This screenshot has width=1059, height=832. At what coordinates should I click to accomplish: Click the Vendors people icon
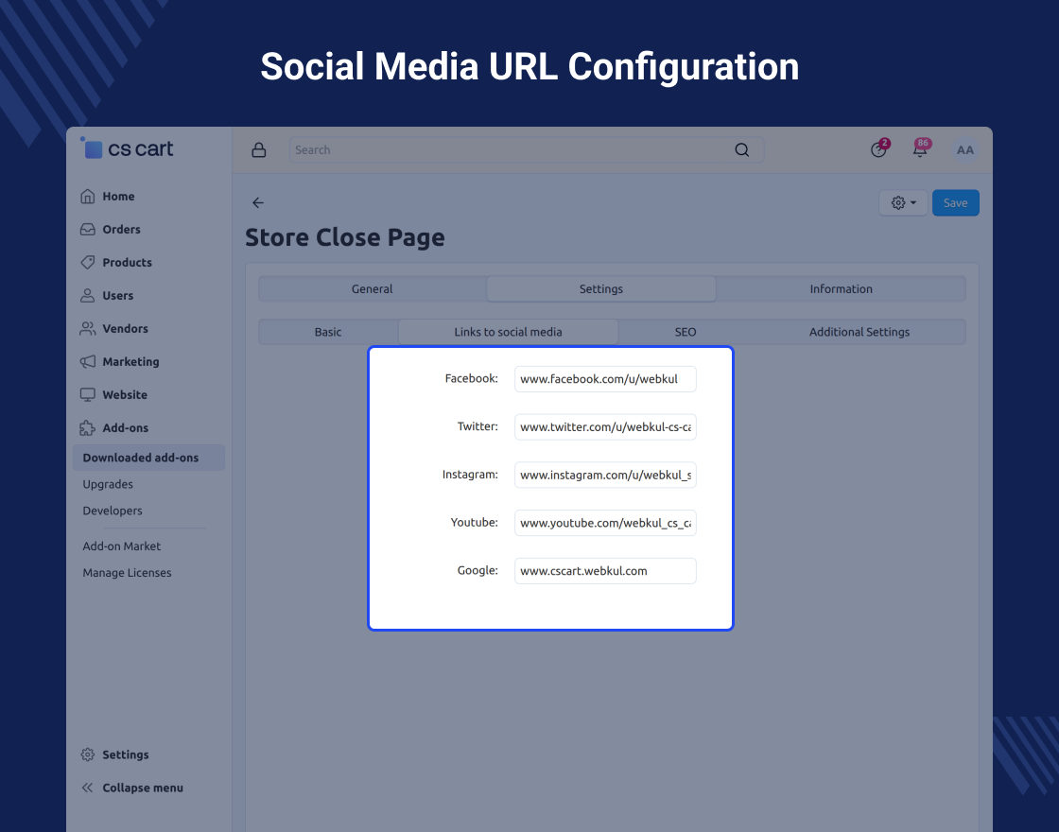[x=88, y=328]
